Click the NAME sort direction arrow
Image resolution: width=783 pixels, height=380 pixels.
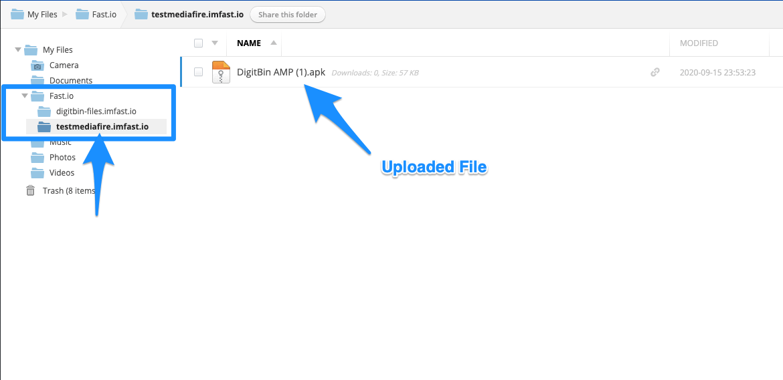(x=274, y=43)
